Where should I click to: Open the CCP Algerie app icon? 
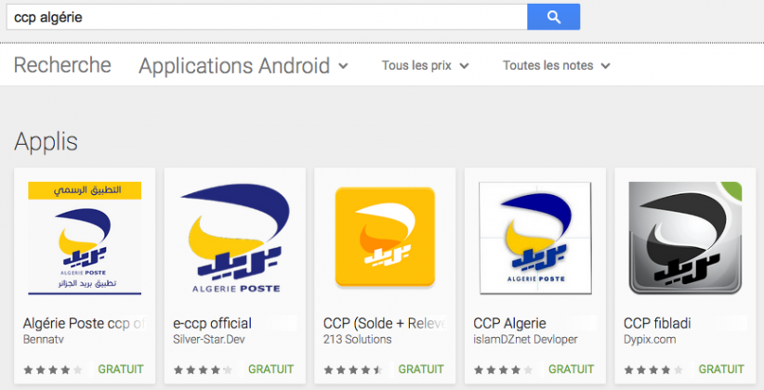click(x=535, y=238)
